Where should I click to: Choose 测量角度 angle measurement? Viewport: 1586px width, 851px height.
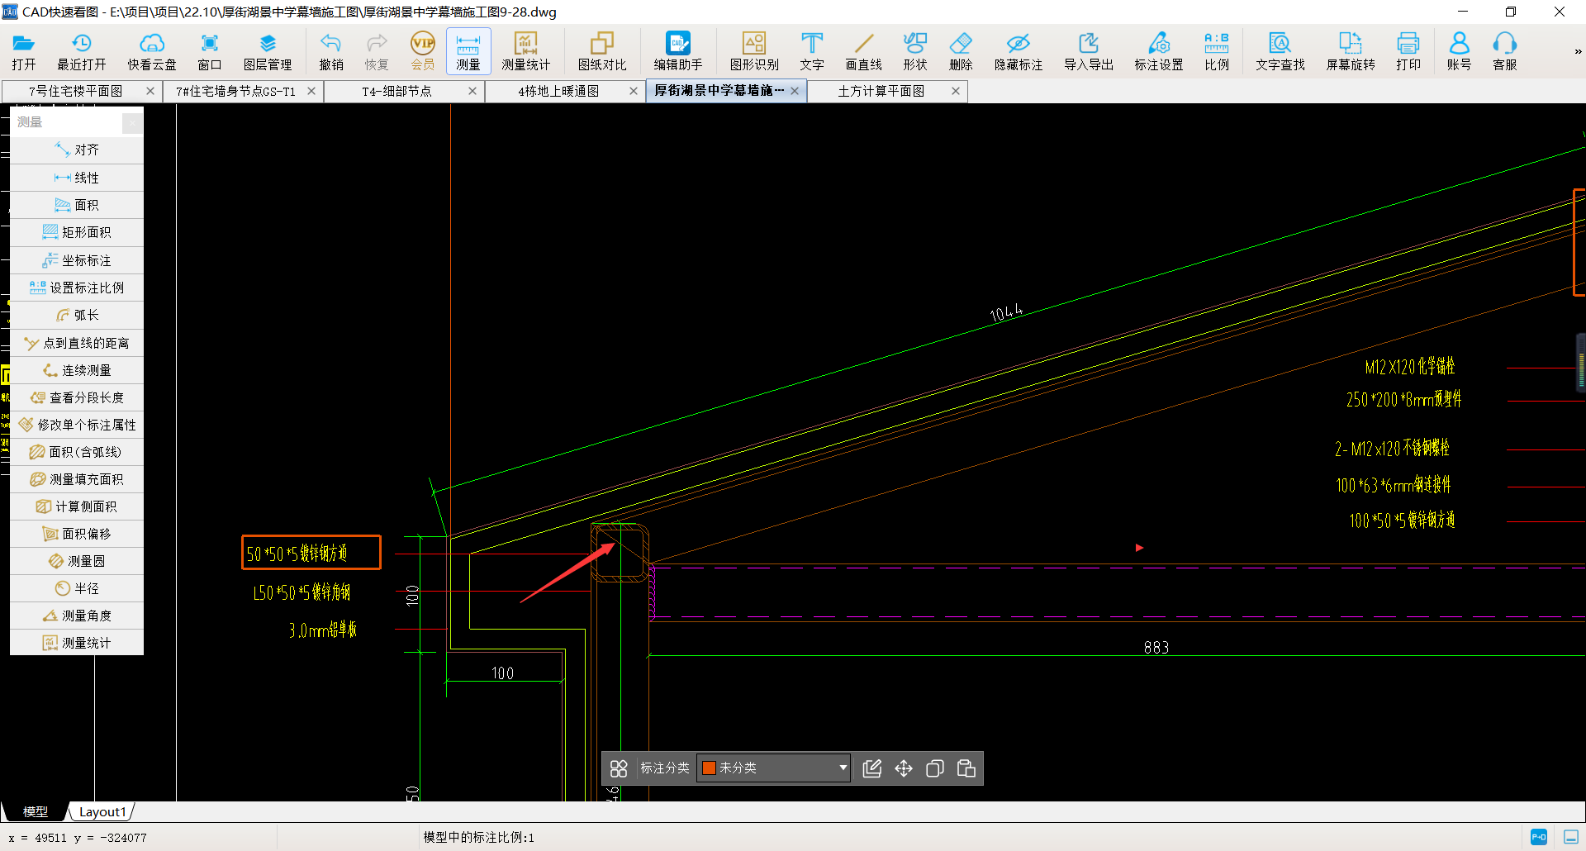77,616
